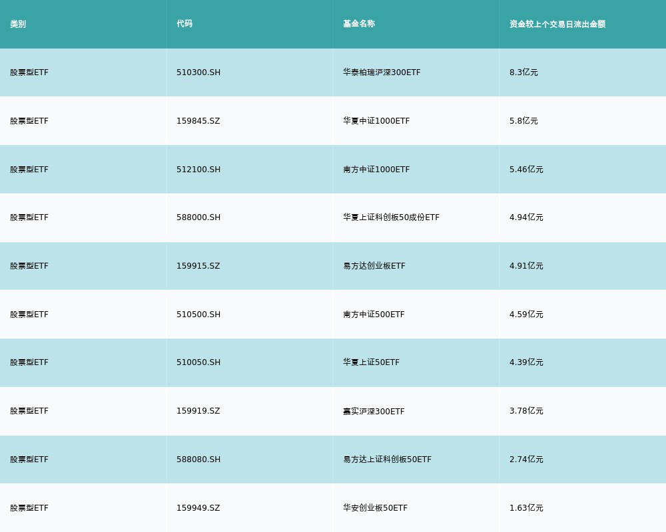Click the 代码 column header

184,24
